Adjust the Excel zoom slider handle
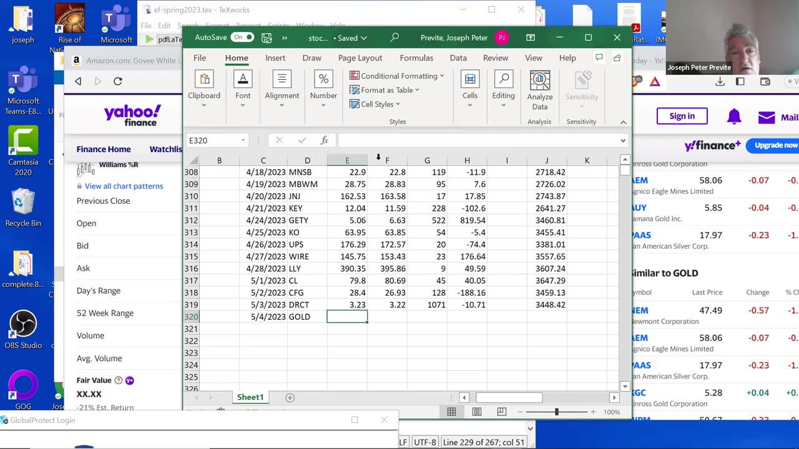 [x=556, y=412]
